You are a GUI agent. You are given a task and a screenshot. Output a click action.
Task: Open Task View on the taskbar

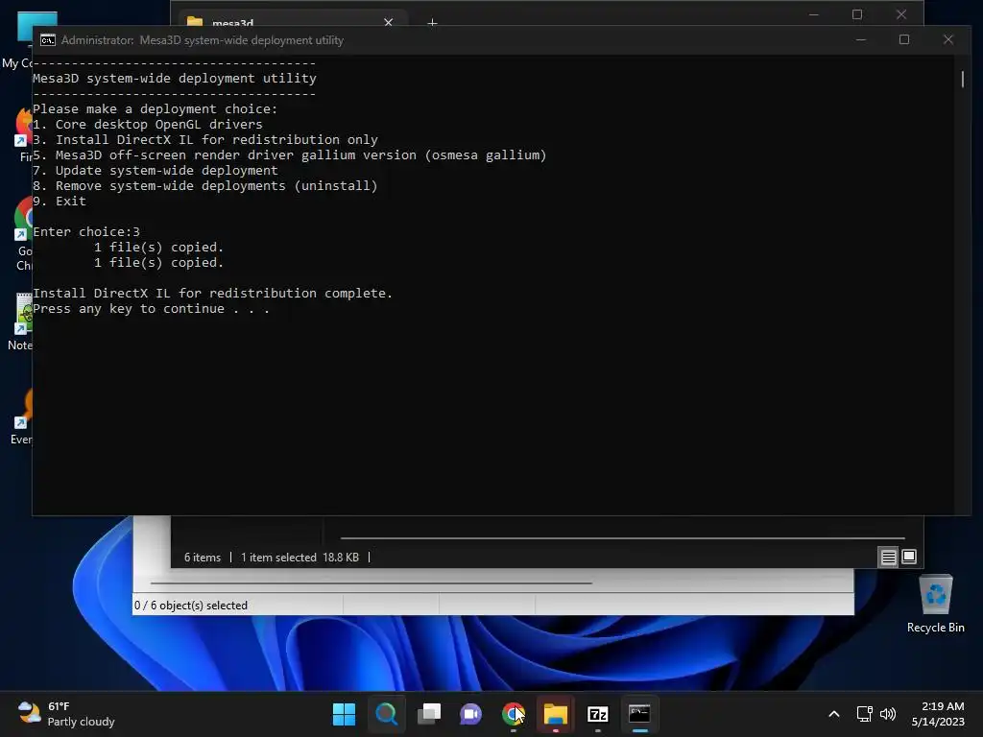click(429, 714)
